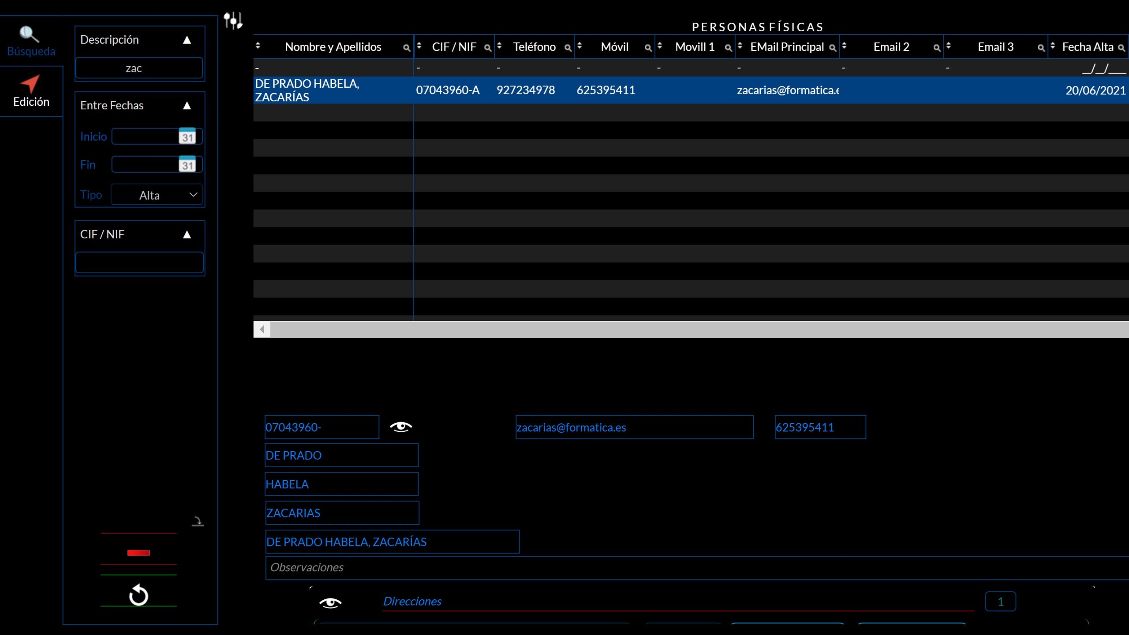Click the search icon in Móvil column
1129x635 pixels.
648,48
